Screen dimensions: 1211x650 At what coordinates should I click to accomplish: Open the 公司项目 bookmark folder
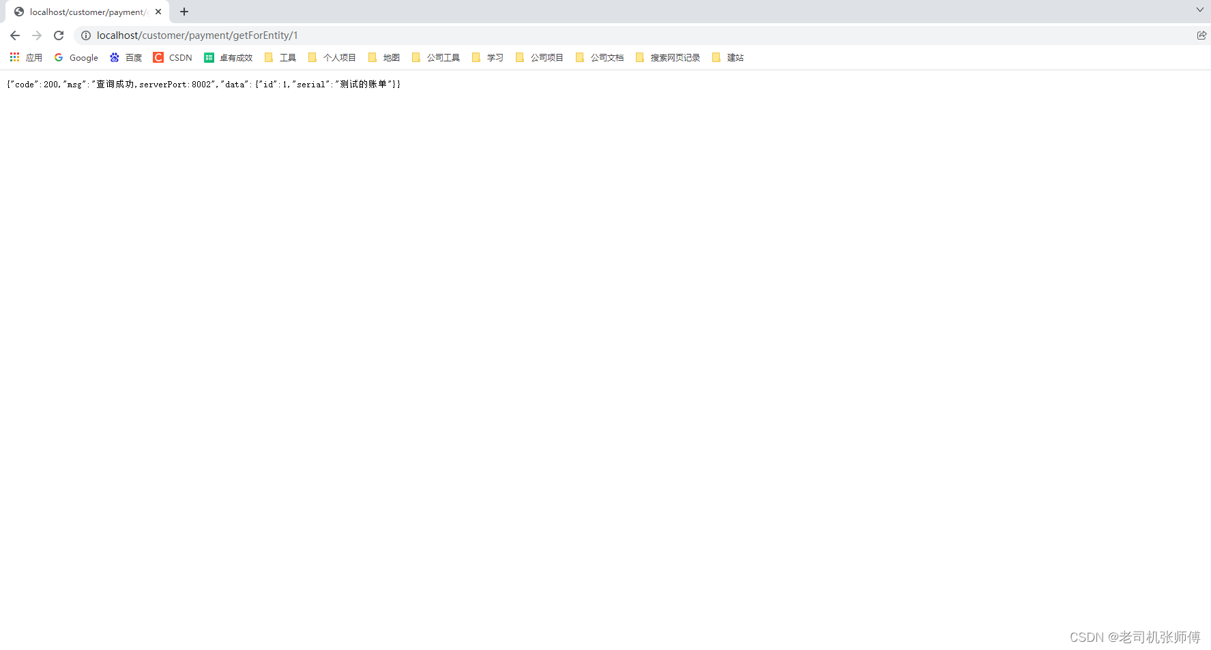[540, 57]
